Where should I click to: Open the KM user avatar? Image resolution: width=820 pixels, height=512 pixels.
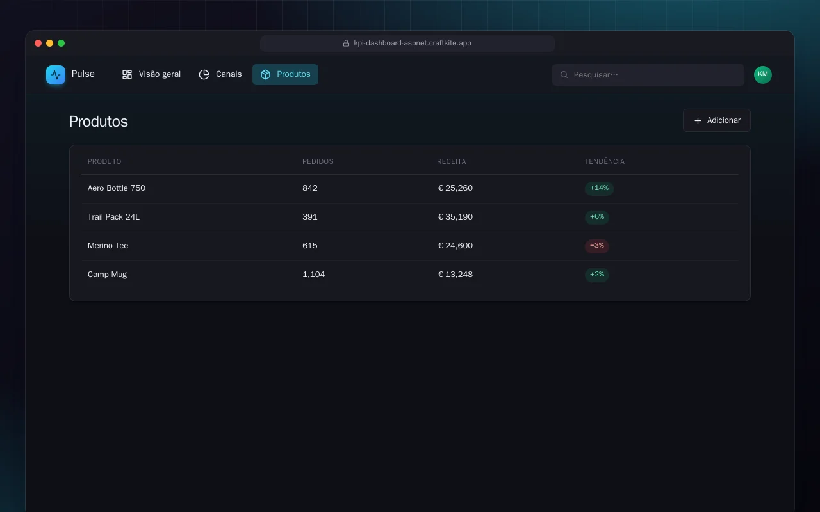click(x=762, y=75)
